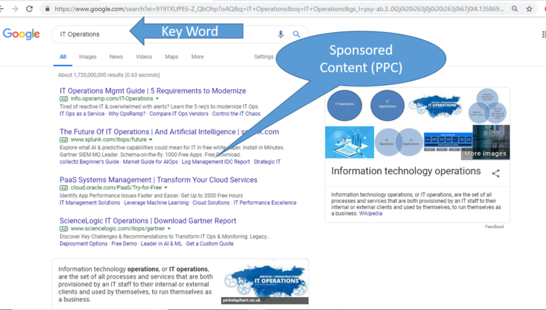The image size is (546, 310).
Task: Open The Future Of IT Operations result
Action: pos(169,131)
